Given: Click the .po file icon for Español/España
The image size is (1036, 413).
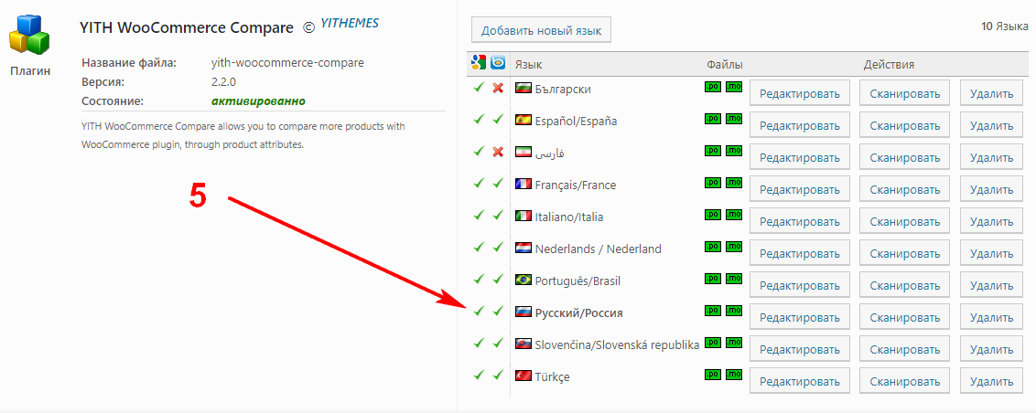Looking at the screenshot, I should tap(712, 119).
